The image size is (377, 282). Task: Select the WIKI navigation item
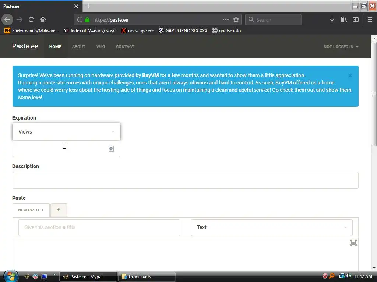tap(101, 47)
